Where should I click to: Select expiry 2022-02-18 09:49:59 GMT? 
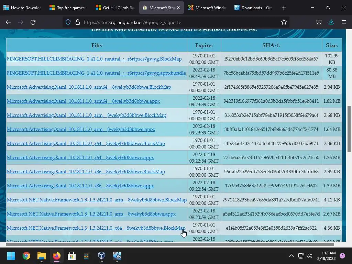(204, 73)
